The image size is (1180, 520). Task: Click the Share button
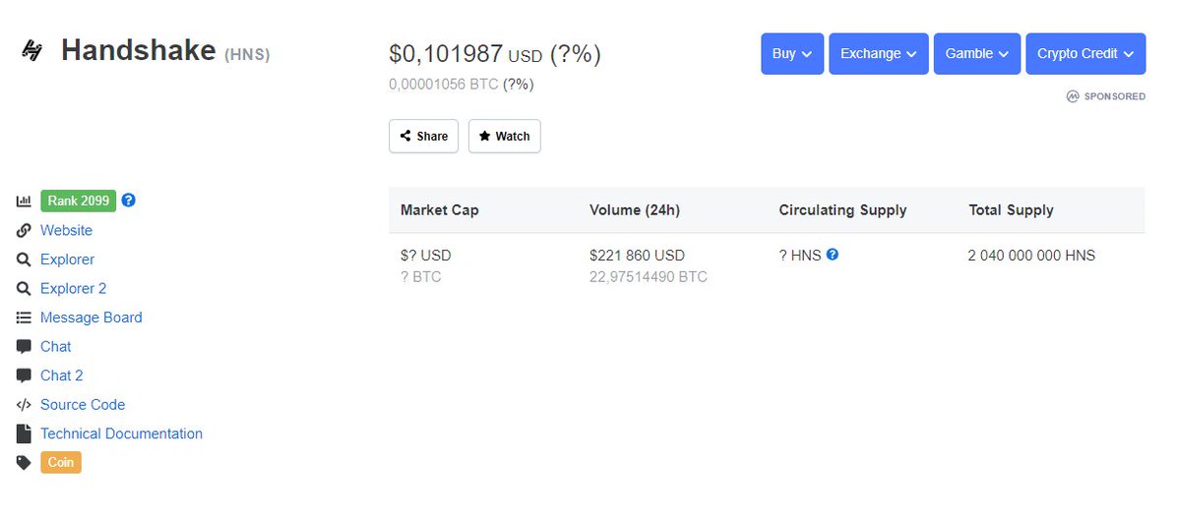coord(424,136)
